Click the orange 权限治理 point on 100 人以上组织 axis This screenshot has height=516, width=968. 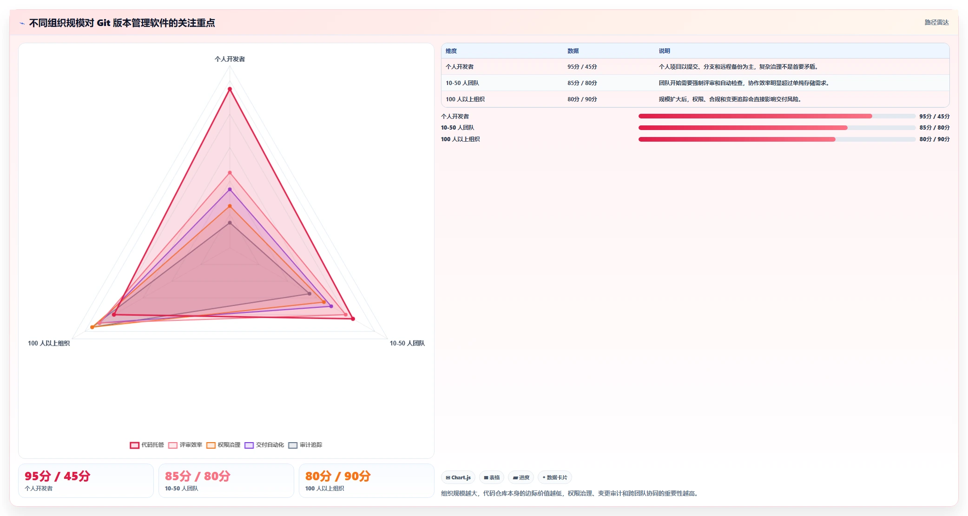point(92,327)
